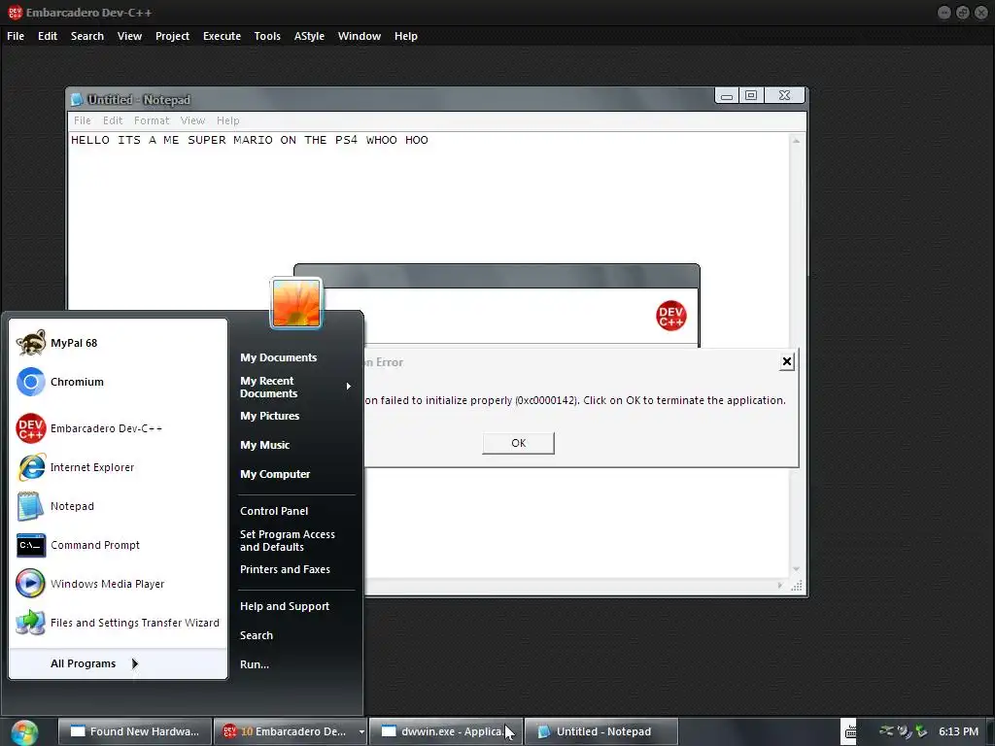Click the user account flower picture

(x=296, y=303)
